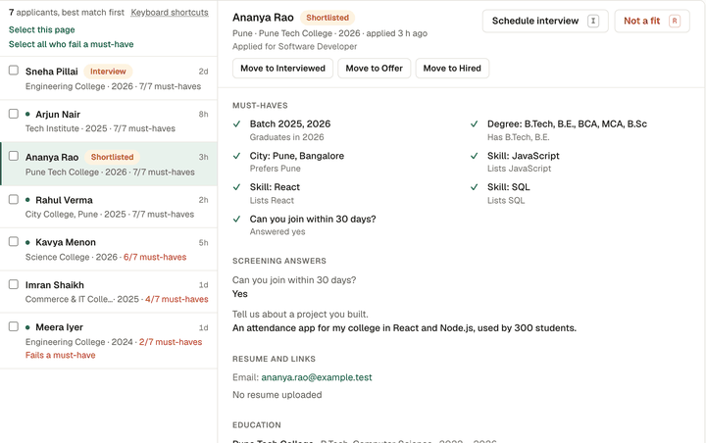Screen dimensions: 706x443
Task: Open Kavya Menon applicant row
Action: click(109, 249)
